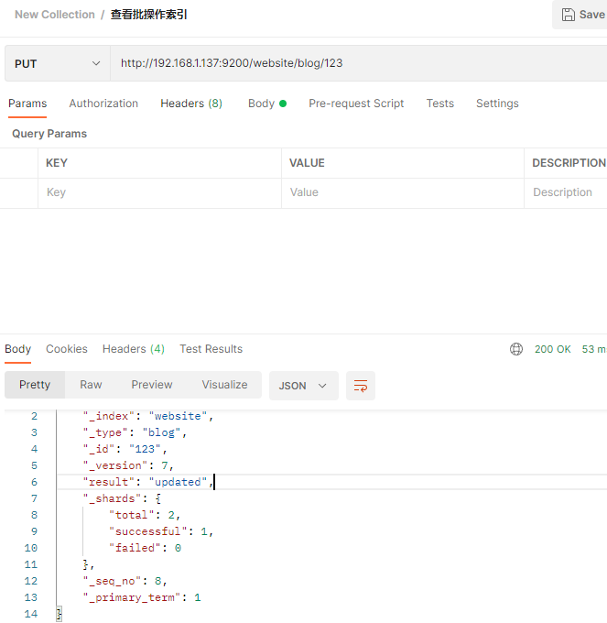Click the request name 查看批操作索引
This screenshot has width=607, height=623.
point(148,15)
